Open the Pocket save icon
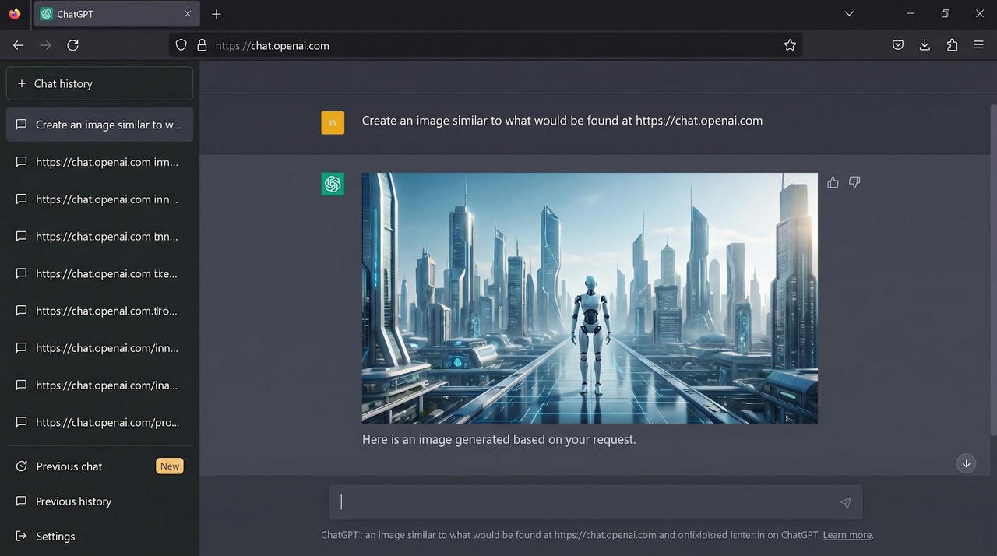The width and height of the screenshot is (997, 556). 898,45
